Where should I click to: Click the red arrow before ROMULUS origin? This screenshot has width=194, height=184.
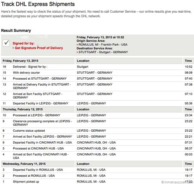pos(77,45)
